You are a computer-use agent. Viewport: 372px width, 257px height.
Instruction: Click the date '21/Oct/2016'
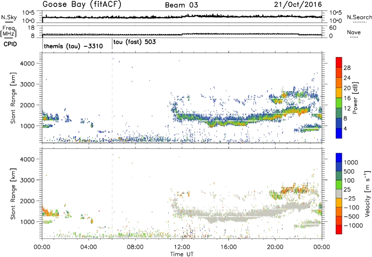(298, 5)
